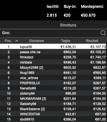Select dodi8910 at position 15
The image size is (107, 122).
pos(53,119)
